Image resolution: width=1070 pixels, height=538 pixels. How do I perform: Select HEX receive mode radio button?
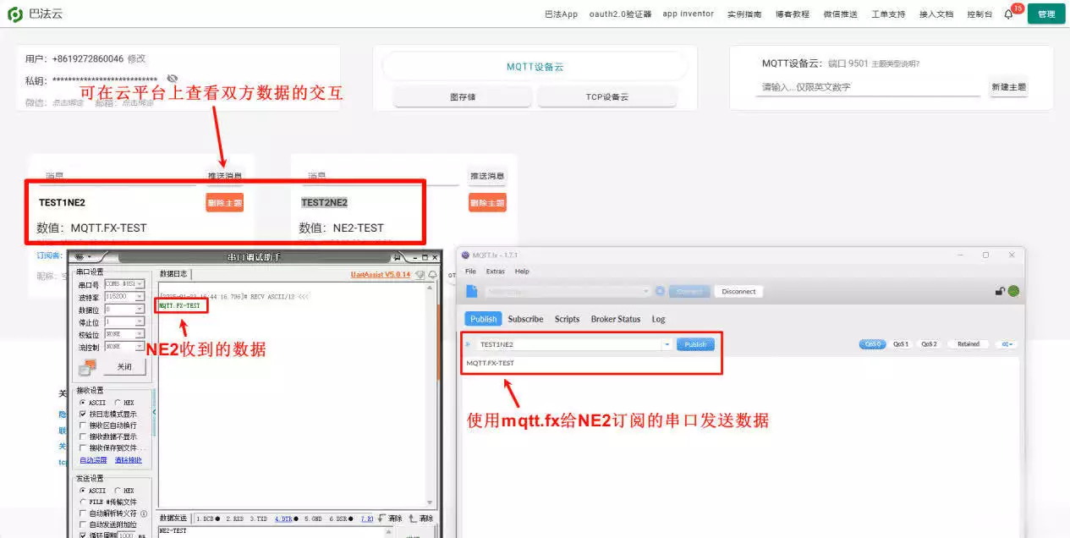(117, 403)
